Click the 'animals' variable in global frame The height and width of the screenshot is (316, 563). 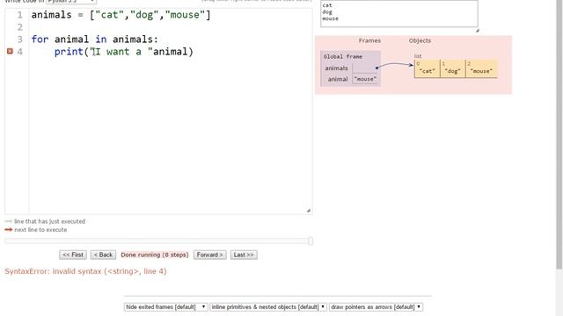[336, 68]
